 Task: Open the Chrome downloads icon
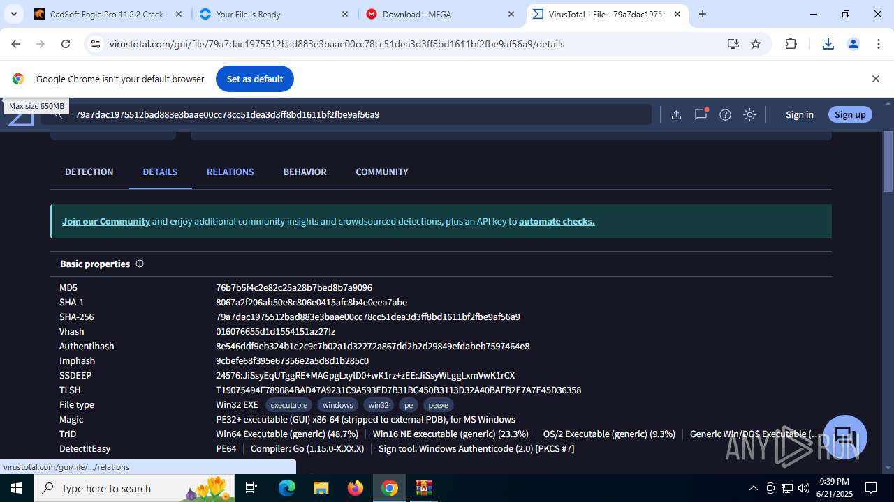[x=828, y=44]
